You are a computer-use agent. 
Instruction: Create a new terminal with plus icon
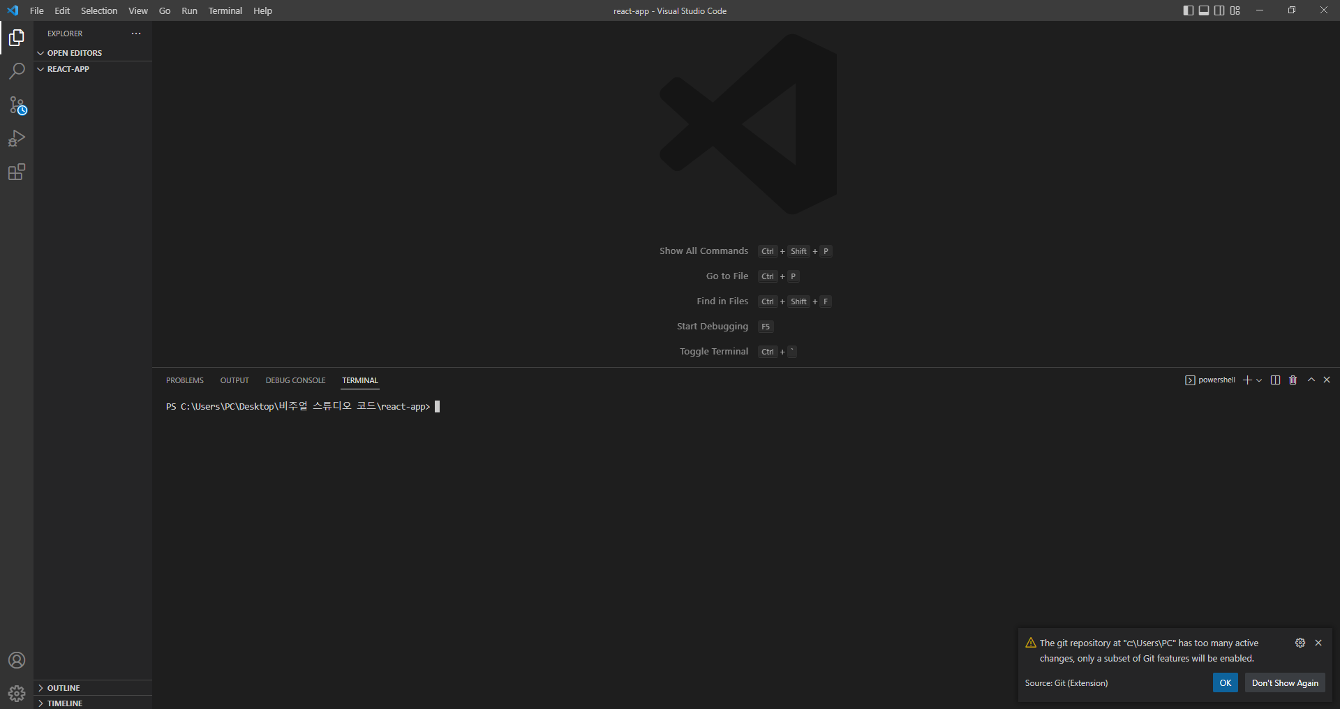coord(1247,380)
